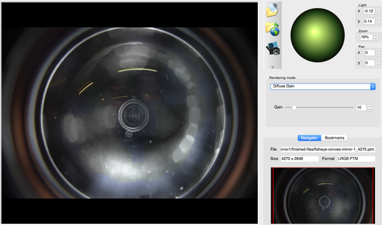Open a local file with folder icon
This screenshot has width=382, height=225.
(x=272, y=10)
